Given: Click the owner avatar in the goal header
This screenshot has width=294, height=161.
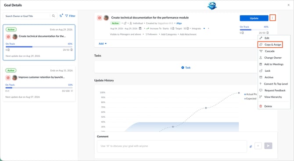Looking at the screenshot, I should click(106, 18).
